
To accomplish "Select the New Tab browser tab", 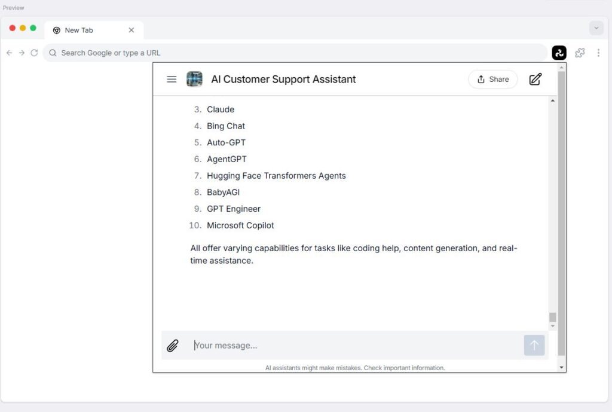I will click(x=84, y=30).
